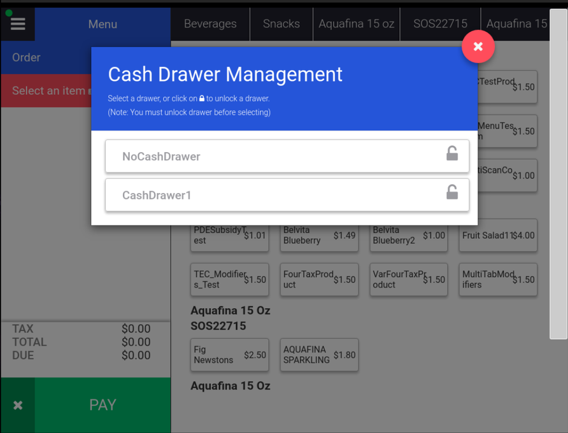Switch to the Menu tab
This screenshot has height=433, width=568.
pyautogui.click(x=103, y=24)
